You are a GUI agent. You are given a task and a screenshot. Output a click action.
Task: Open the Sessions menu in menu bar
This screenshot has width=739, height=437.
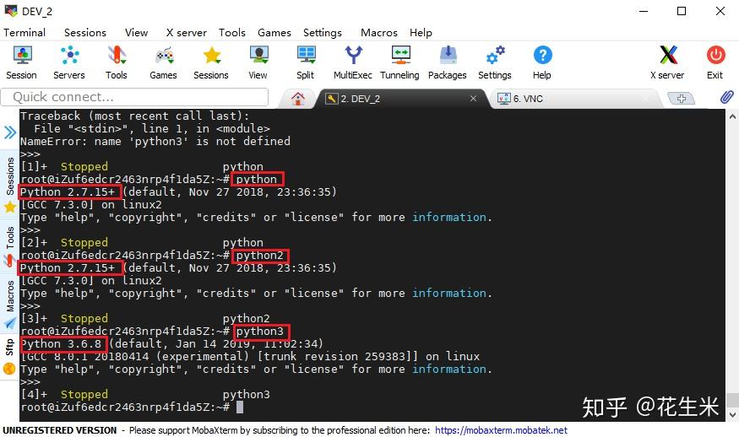(85, 33)
